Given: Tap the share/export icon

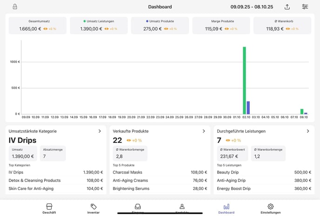Looking at the screenshot, I should point(287,7).
